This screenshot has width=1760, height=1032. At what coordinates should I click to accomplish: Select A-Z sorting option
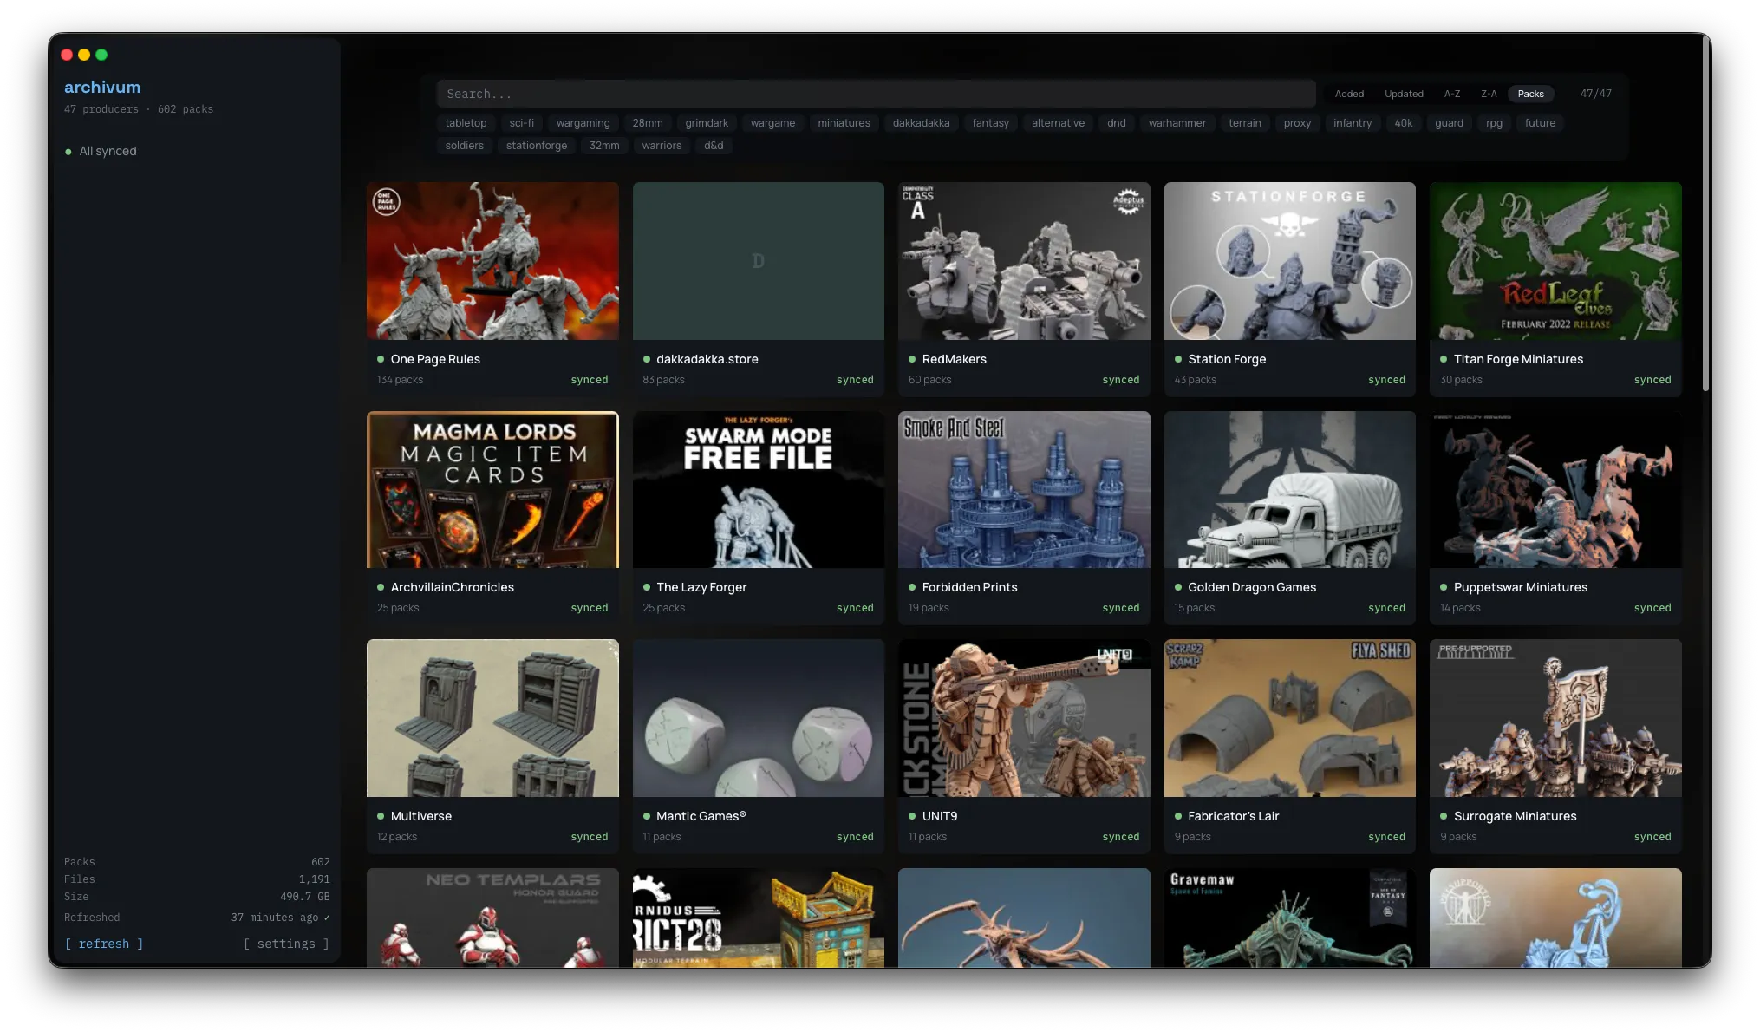[1451, 94]
